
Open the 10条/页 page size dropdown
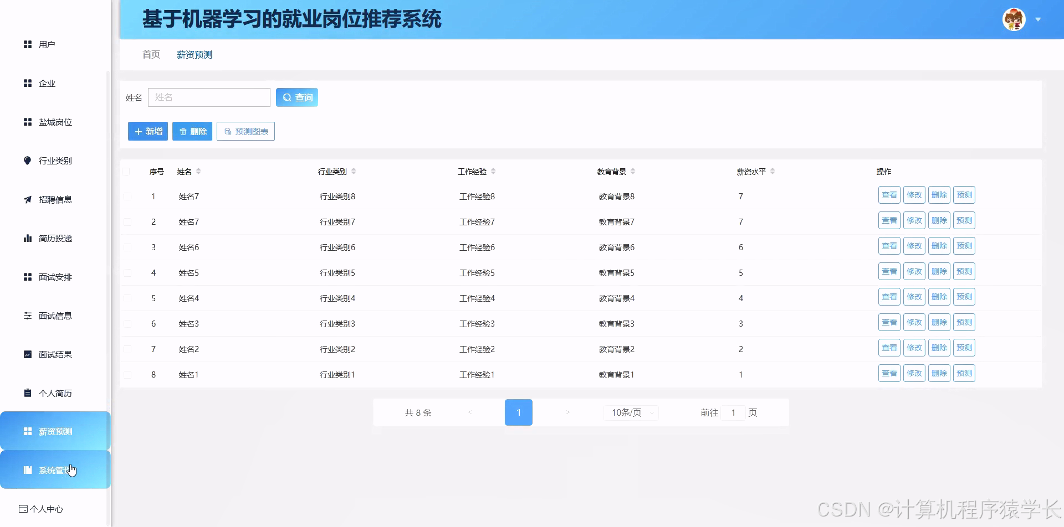point(630,412)
